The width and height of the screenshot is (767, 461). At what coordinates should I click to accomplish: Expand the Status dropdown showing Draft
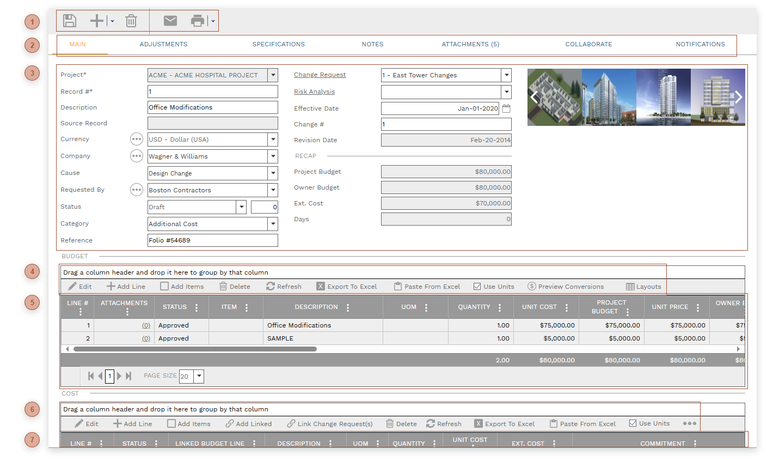241,207
